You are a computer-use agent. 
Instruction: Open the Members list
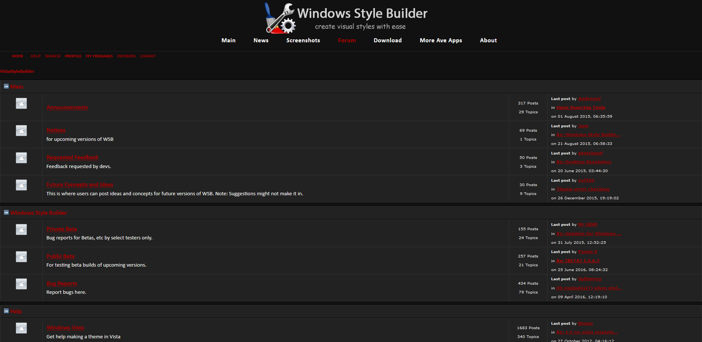point(126,56)
